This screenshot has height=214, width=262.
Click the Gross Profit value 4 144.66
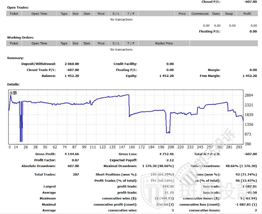pos(72,154)
